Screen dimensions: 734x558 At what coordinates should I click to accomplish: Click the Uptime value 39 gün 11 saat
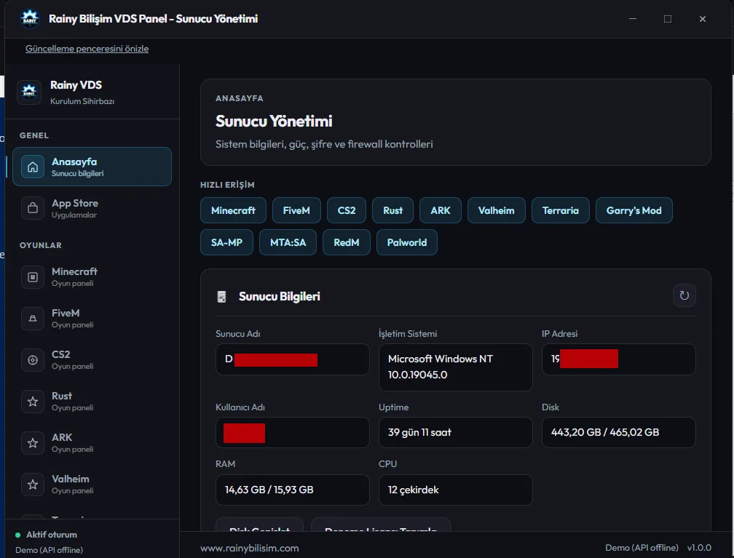coord(456,433)
